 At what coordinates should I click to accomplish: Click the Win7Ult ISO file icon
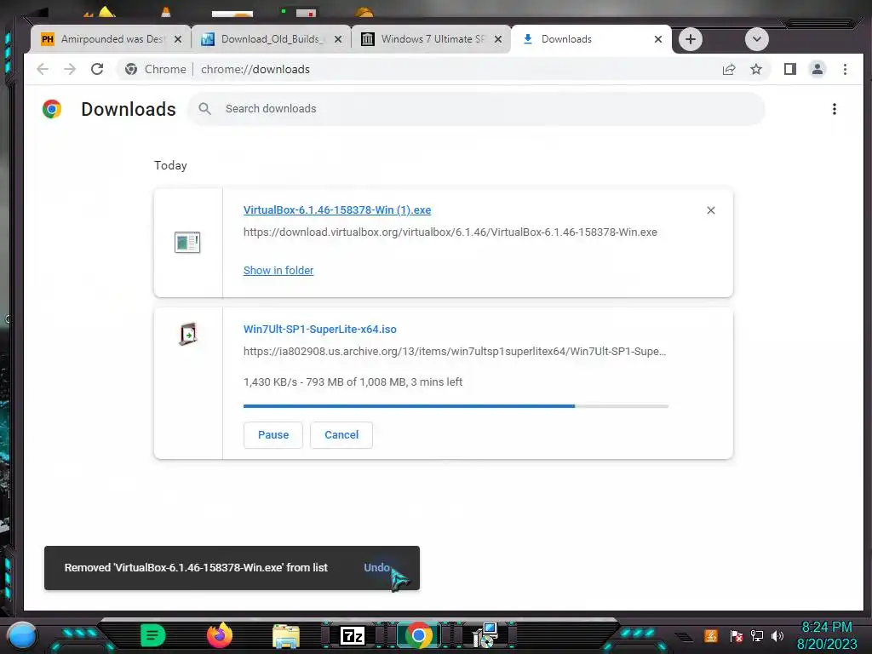(188, 334)
